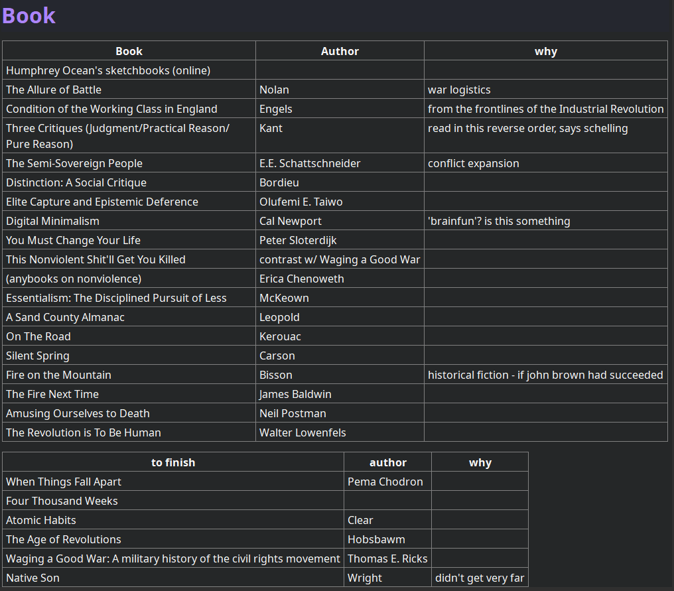Select the 'Book' column header of first table
This screenshot has height=591, width=674.
(x=129, y=51)
